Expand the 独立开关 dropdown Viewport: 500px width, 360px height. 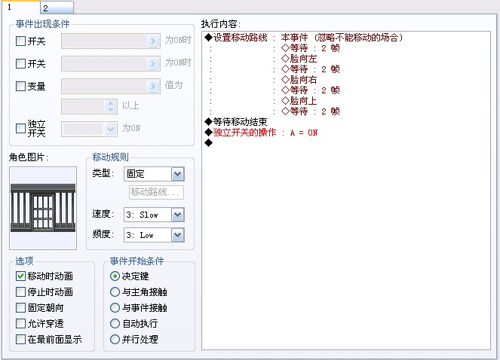click(110, 130)
